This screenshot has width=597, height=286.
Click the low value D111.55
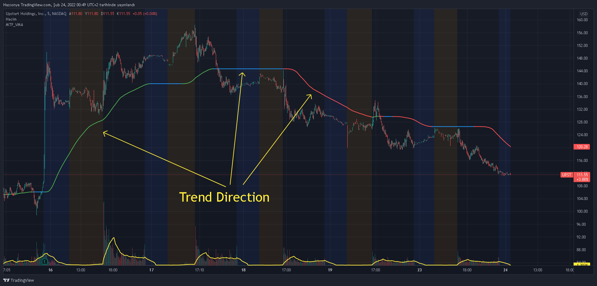(107, 14)
